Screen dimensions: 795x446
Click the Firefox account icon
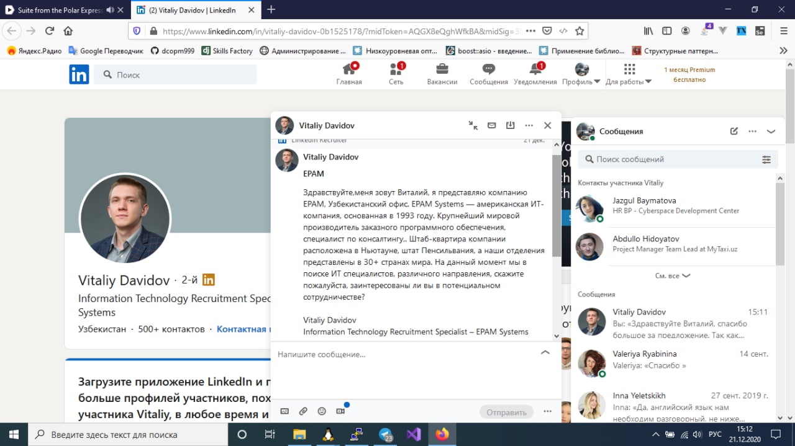pyautogui.click(x=686, y=30)
